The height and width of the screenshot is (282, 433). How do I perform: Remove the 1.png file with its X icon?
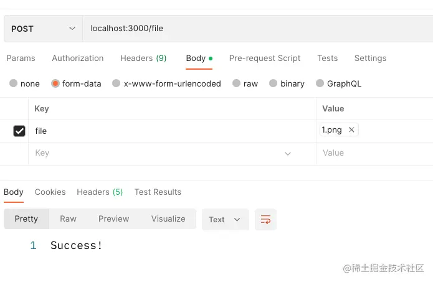tap(351, 130)
